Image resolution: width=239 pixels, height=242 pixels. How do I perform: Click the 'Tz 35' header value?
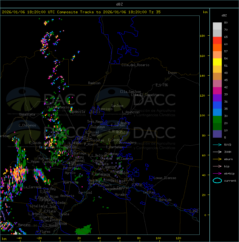point(155,12)
